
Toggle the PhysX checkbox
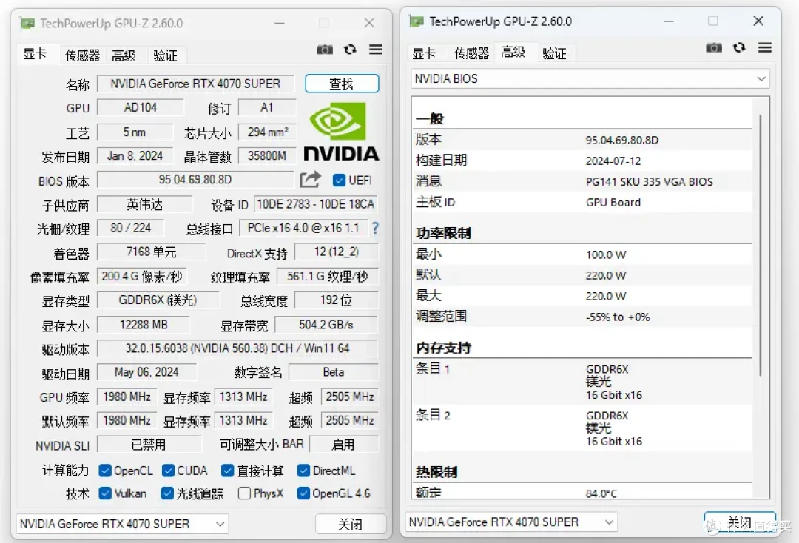tap(244, 493)
